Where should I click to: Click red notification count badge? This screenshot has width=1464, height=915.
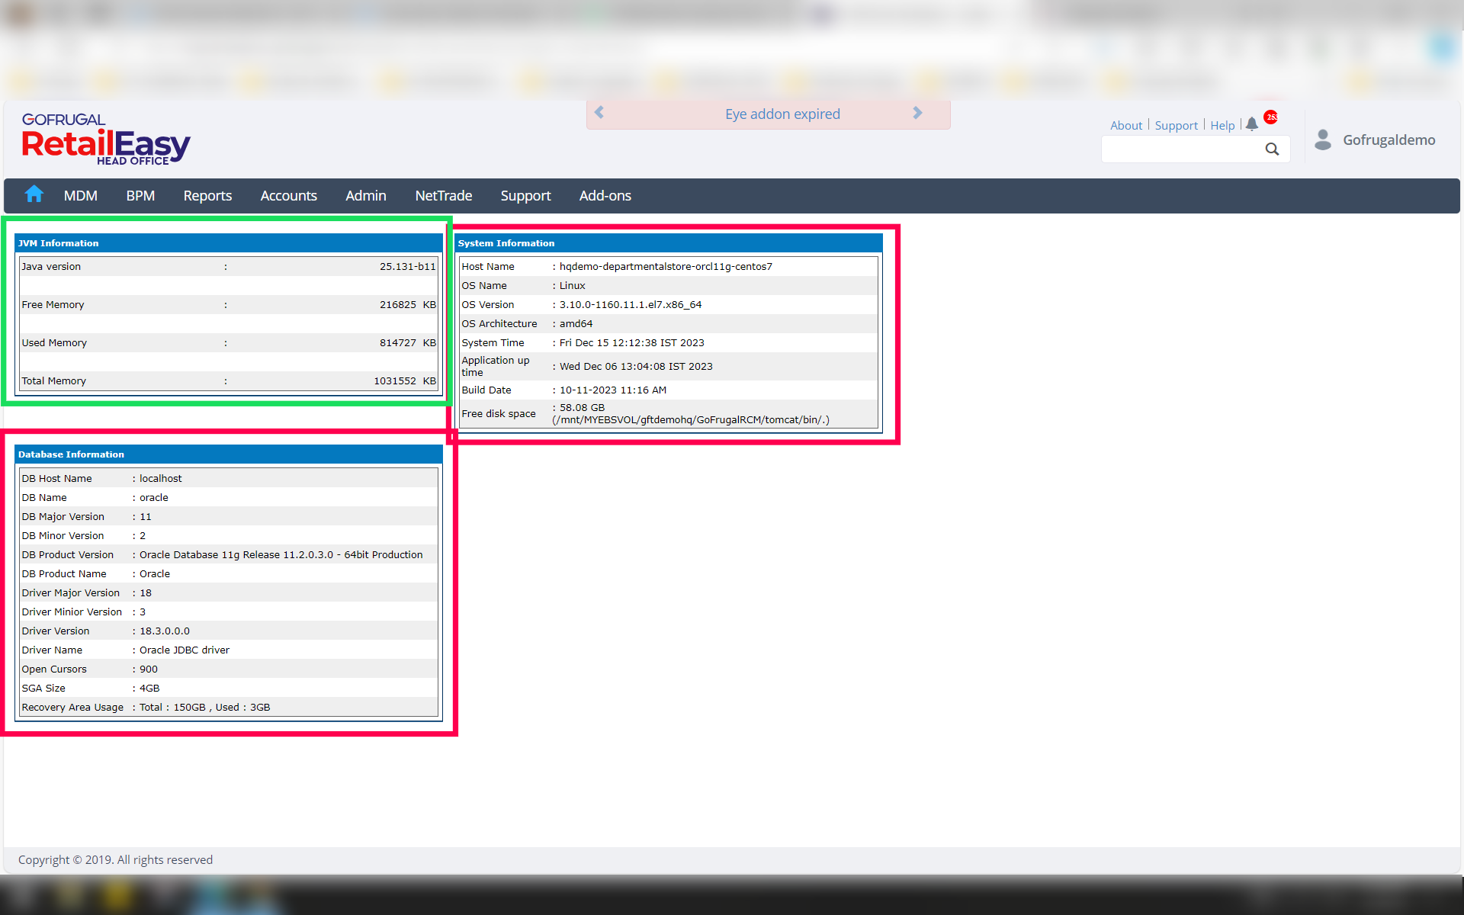(x=1270, y=117)
